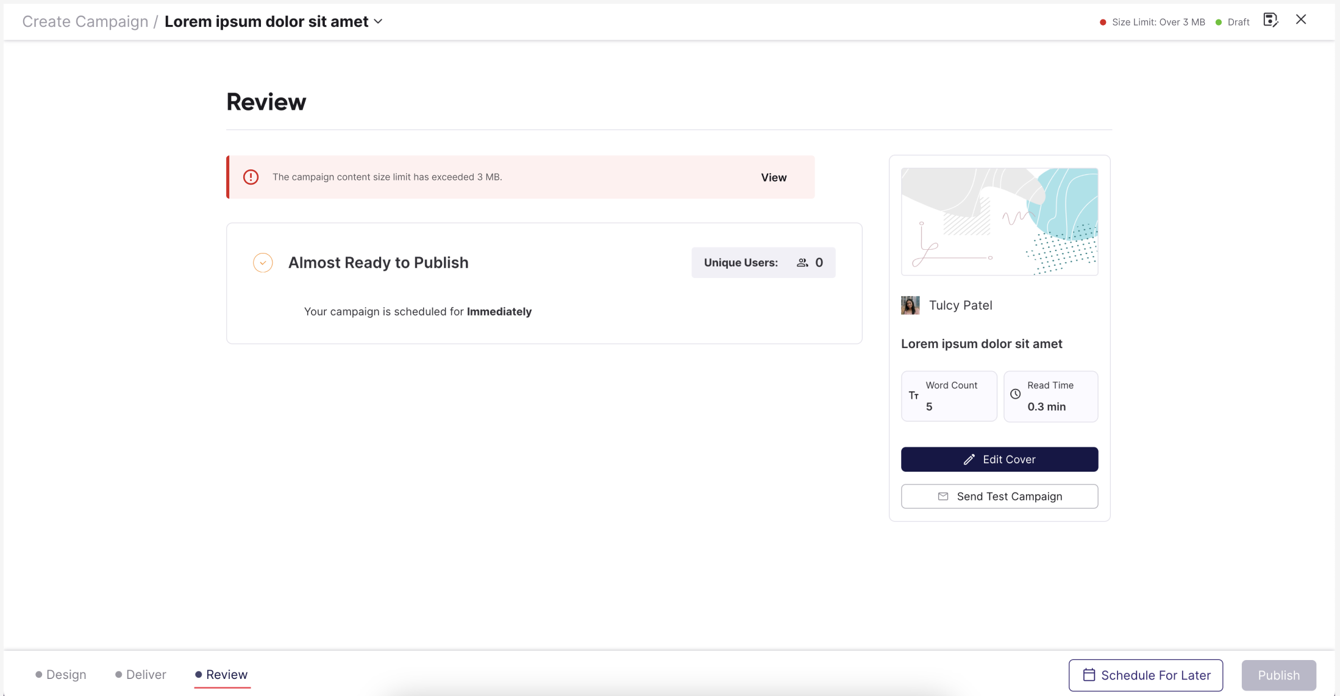Click the Word Count text icon
1340x696 pixels.
[x=913, y=396]
